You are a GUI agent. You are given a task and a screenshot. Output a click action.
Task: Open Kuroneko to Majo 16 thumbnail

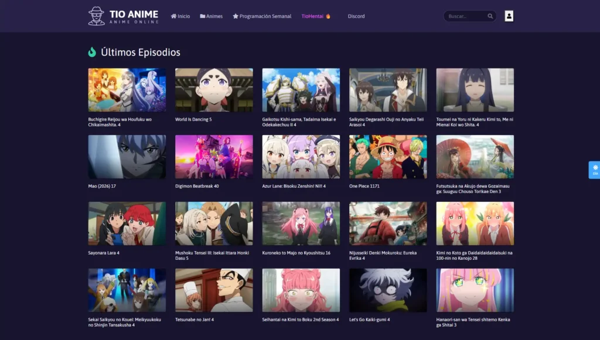click(301, 224)
